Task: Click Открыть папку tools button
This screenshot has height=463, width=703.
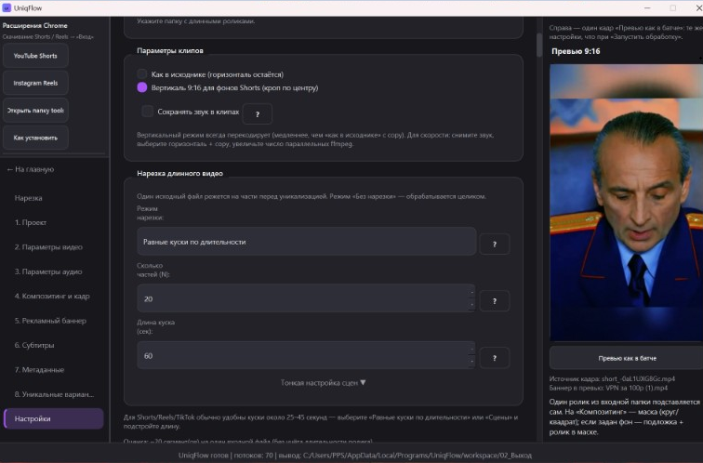Action: tap(35, 111)
